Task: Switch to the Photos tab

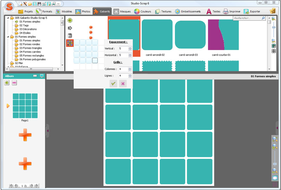Action: click(x=83, y=12)
